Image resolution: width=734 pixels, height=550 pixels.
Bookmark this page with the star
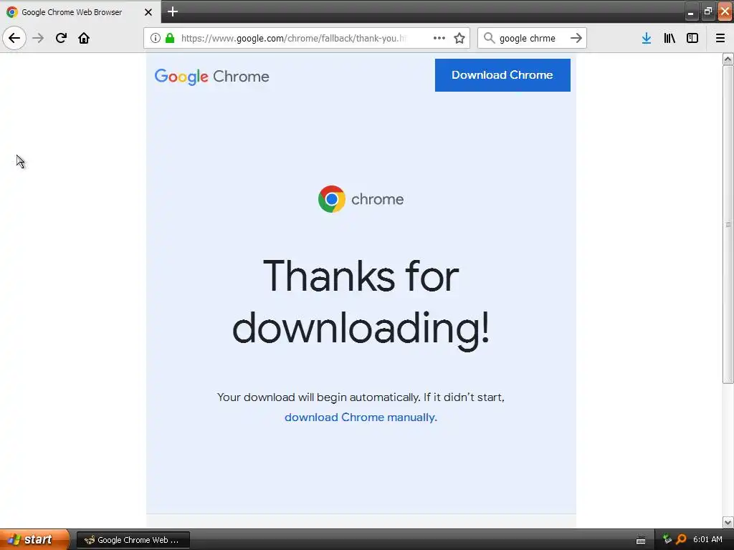click(x=459, y=38)
